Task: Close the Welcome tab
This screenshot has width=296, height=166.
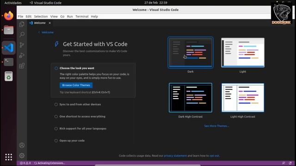Action: (x=50, y=23)
